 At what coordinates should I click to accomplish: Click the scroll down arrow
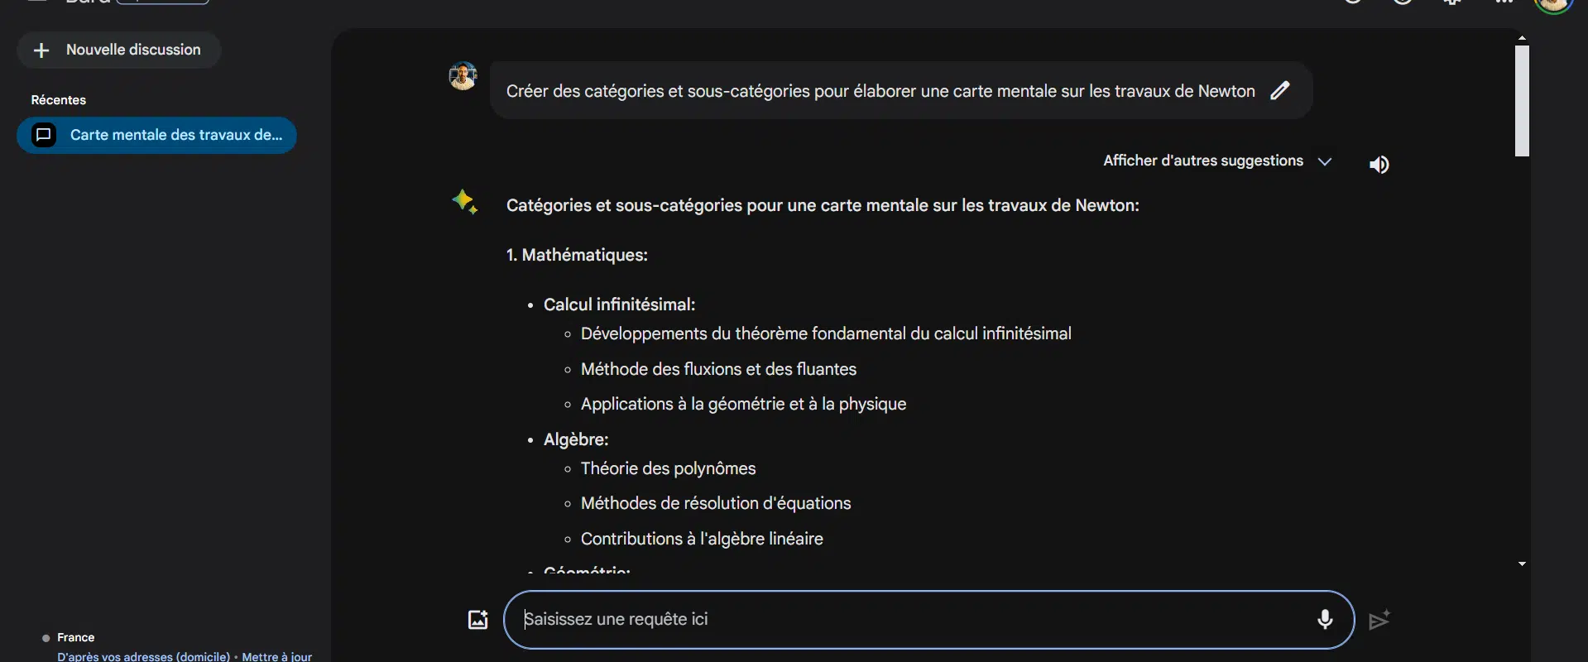pyautogui.click(x=1522, y=564)
